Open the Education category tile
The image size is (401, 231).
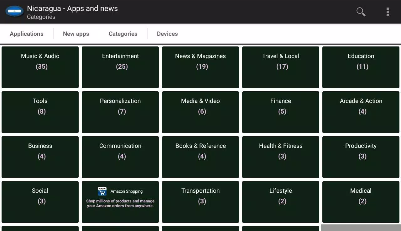pyautogui.click(x=361, y=67)
